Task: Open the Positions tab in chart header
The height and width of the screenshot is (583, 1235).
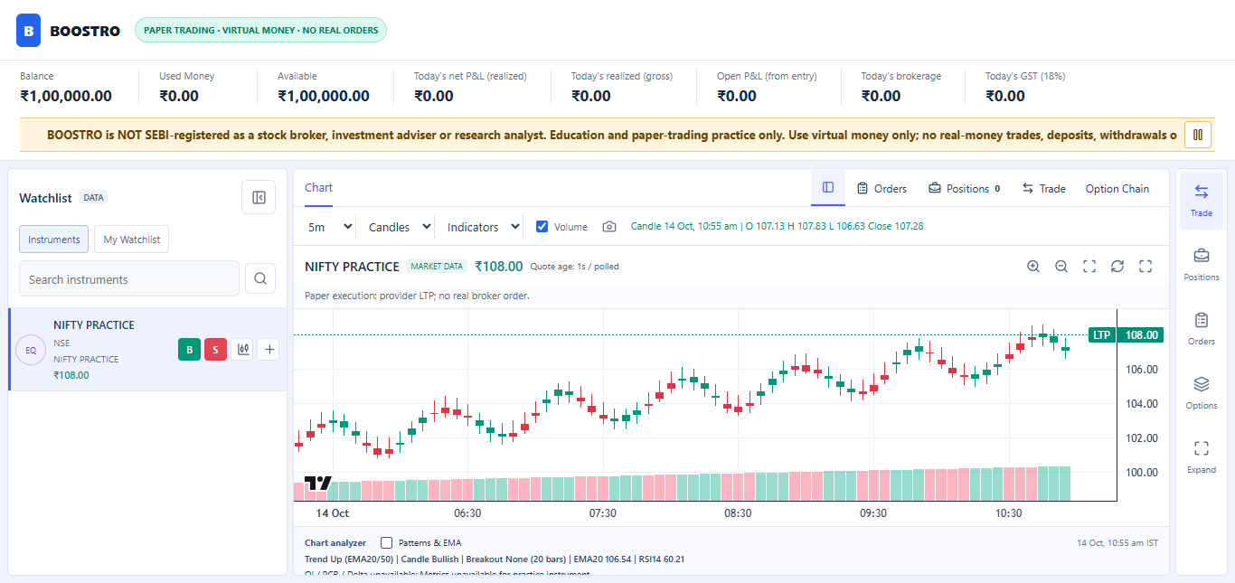Action: [x=964, y=188]
